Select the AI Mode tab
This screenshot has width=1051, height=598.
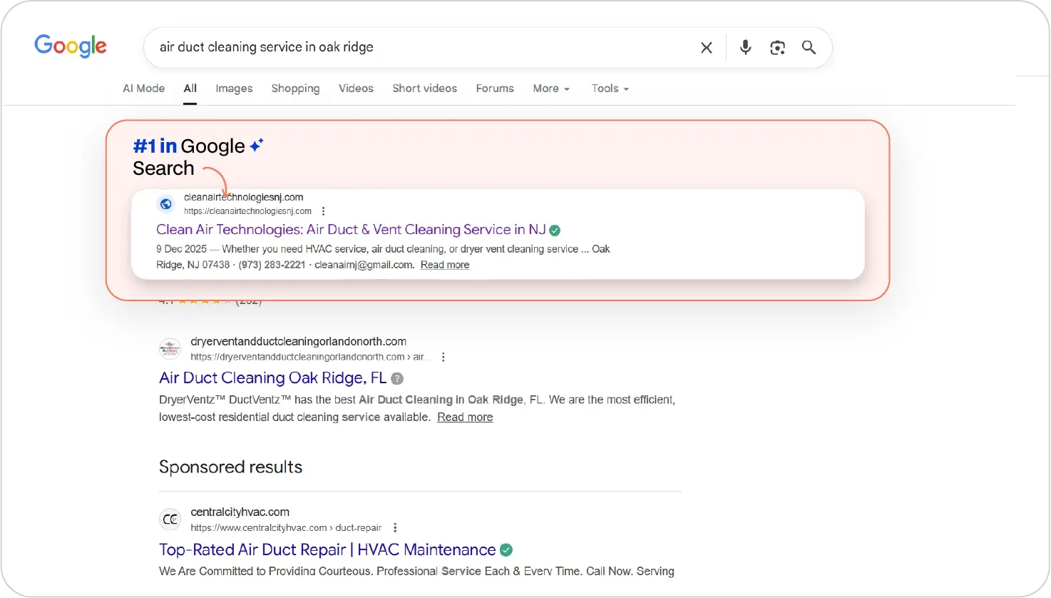[x=143, y=88]
